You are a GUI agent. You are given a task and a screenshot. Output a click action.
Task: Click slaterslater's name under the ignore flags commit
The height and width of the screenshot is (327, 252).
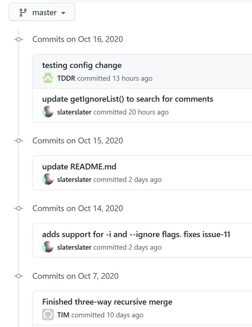74,247
